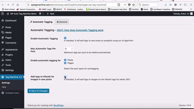The width and height of the screenshot is (194, 109).
Task: Open UserReport-helpdesk bookmark
Action: tap(160, 9)
